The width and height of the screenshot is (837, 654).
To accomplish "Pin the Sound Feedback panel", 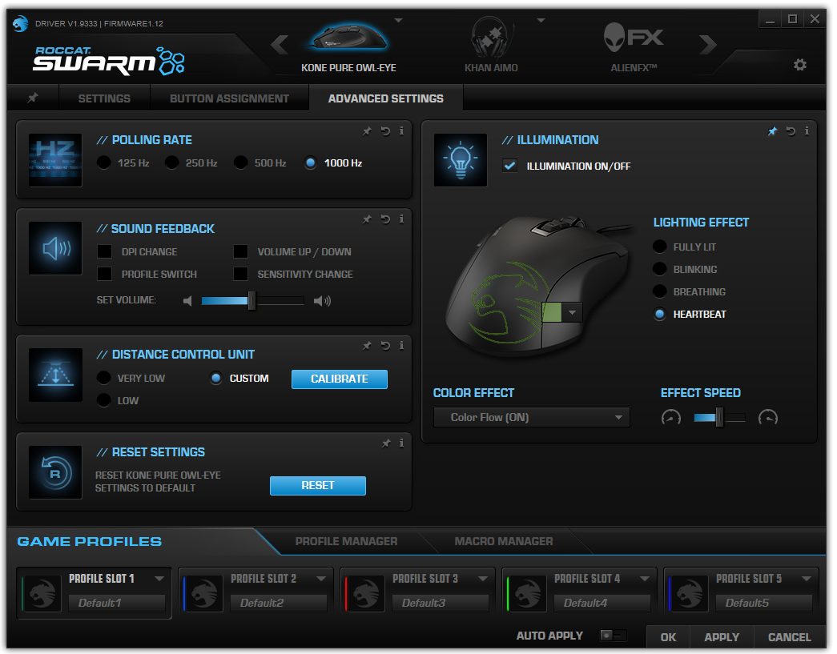I will pyautogui.click(x=368, y=219).
